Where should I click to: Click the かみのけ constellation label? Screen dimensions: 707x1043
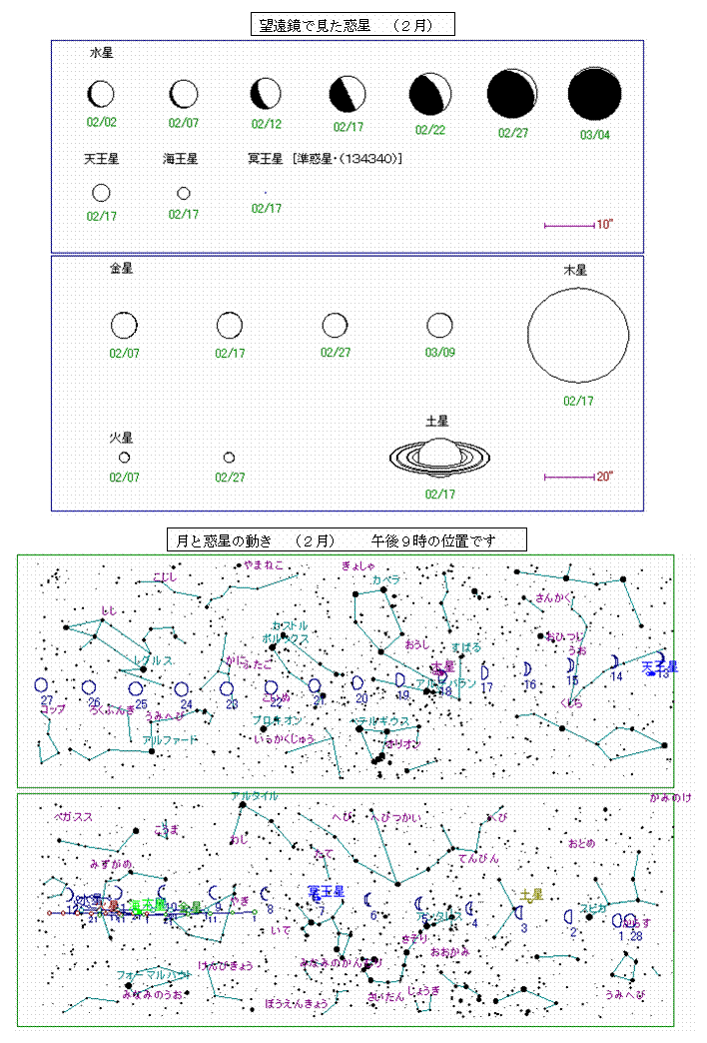coord(670,797)
